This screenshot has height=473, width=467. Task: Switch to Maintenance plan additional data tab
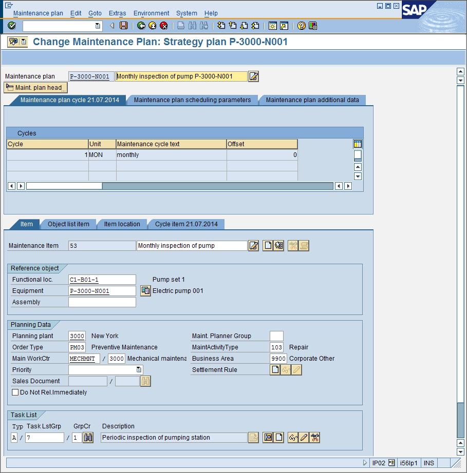click(x=312, y=100)
